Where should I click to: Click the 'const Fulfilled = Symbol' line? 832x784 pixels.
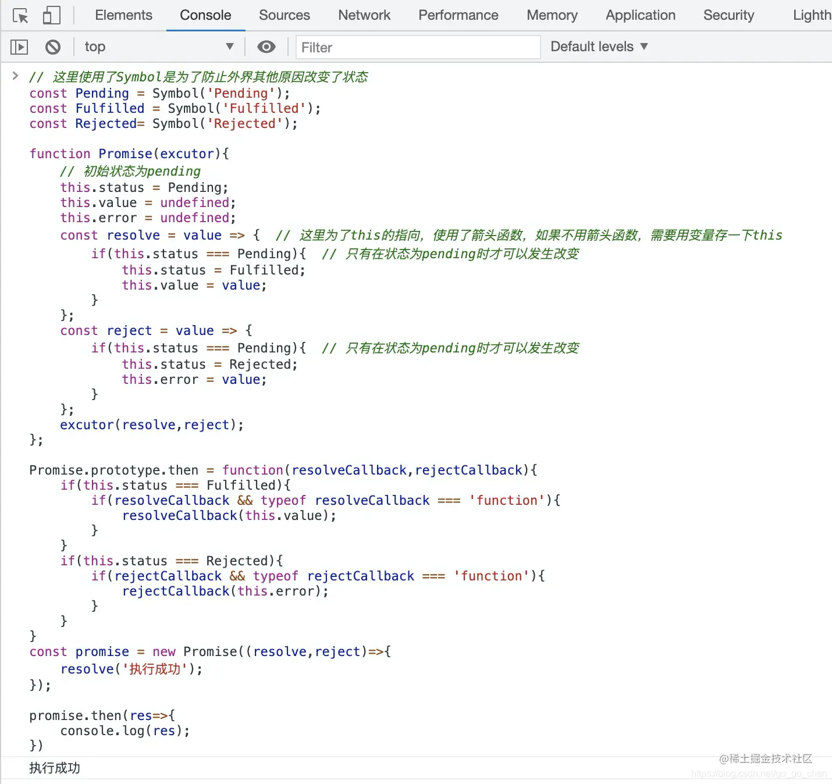click(x=175, y=108)
